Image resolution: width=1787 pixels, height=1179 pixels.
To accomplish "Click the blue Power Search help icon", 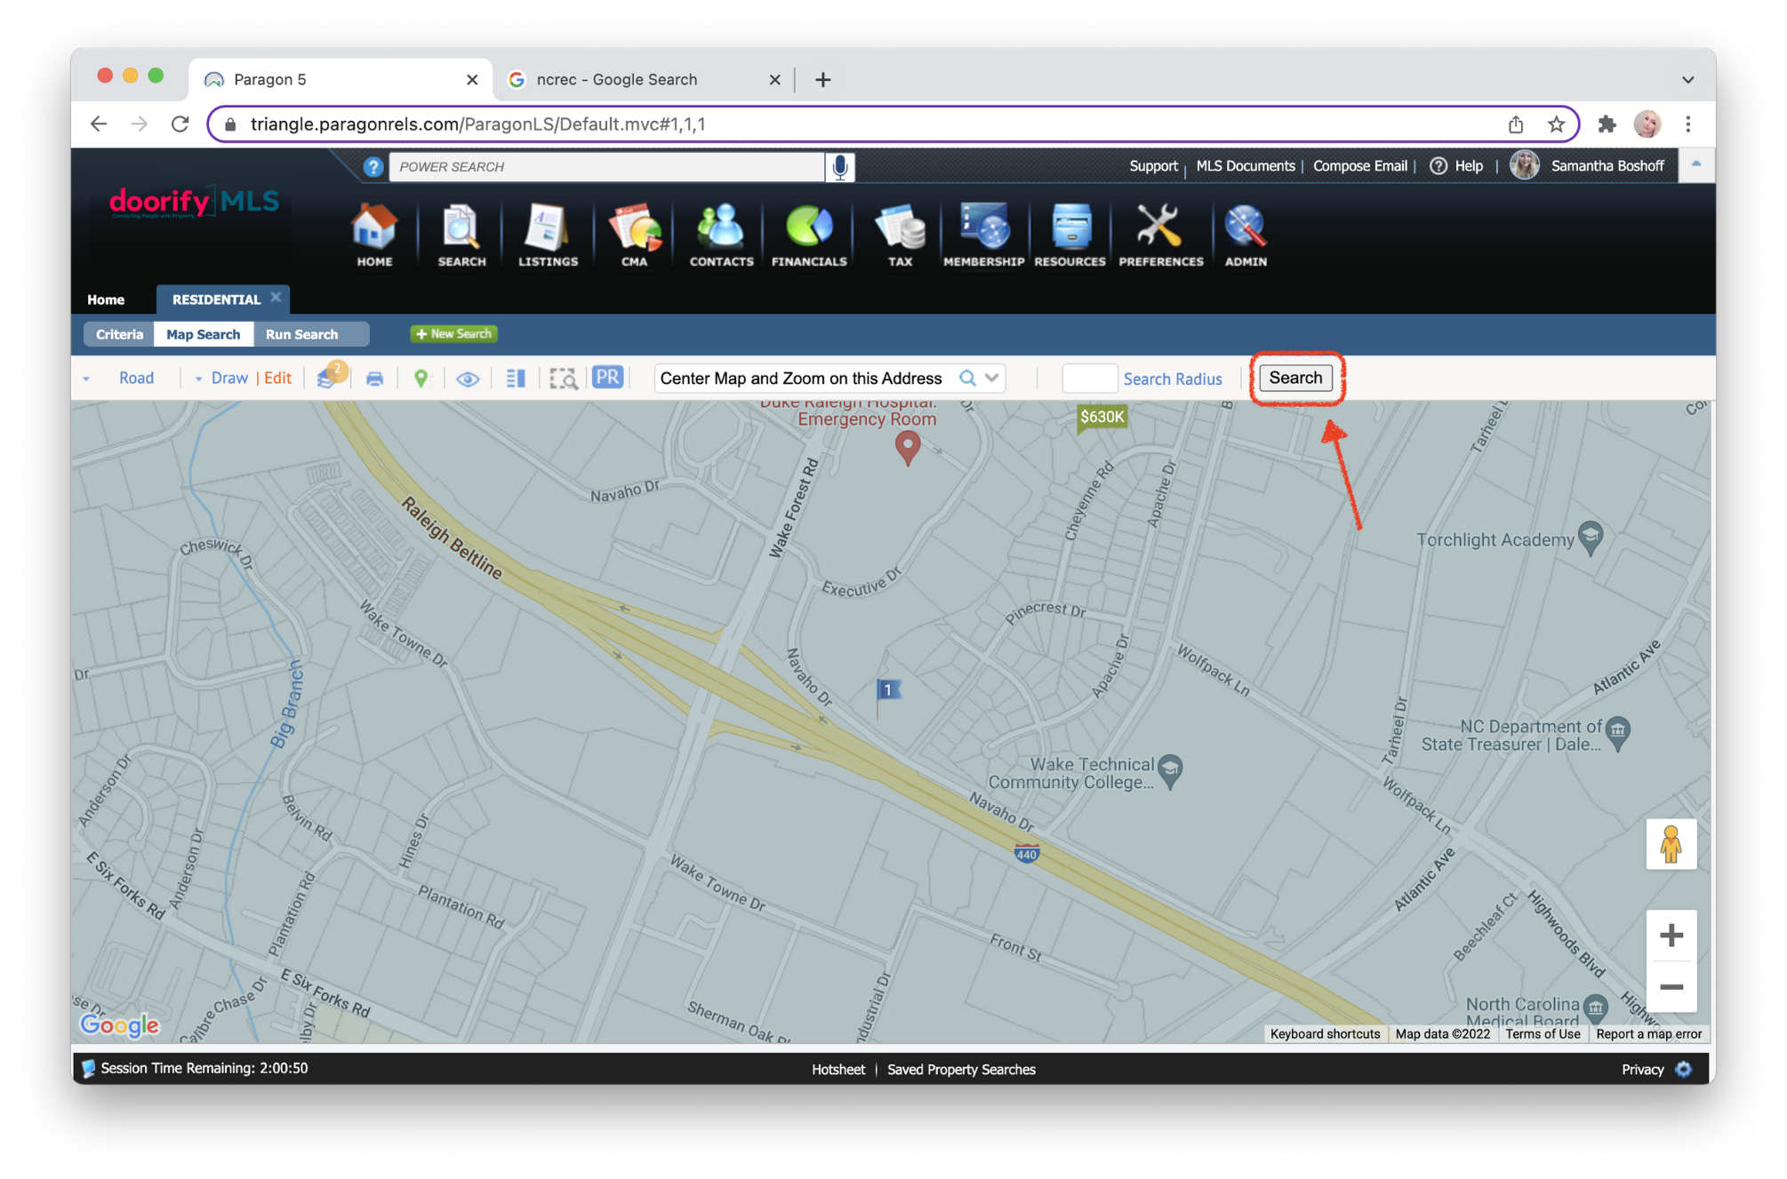I will click(373, 167).
